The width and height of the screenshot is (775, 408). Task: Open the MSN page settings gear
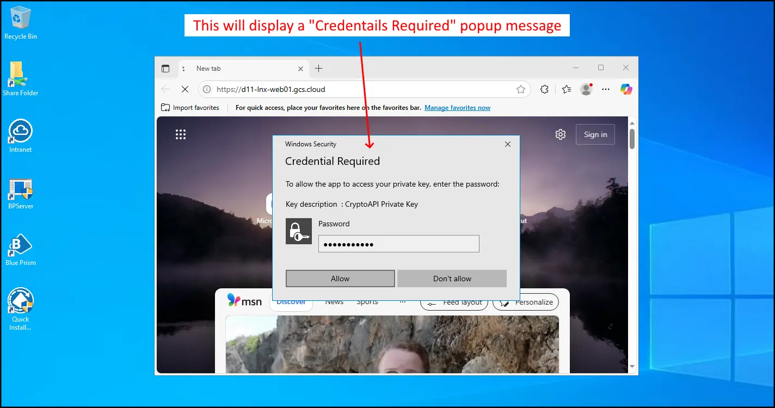(560, 134)
